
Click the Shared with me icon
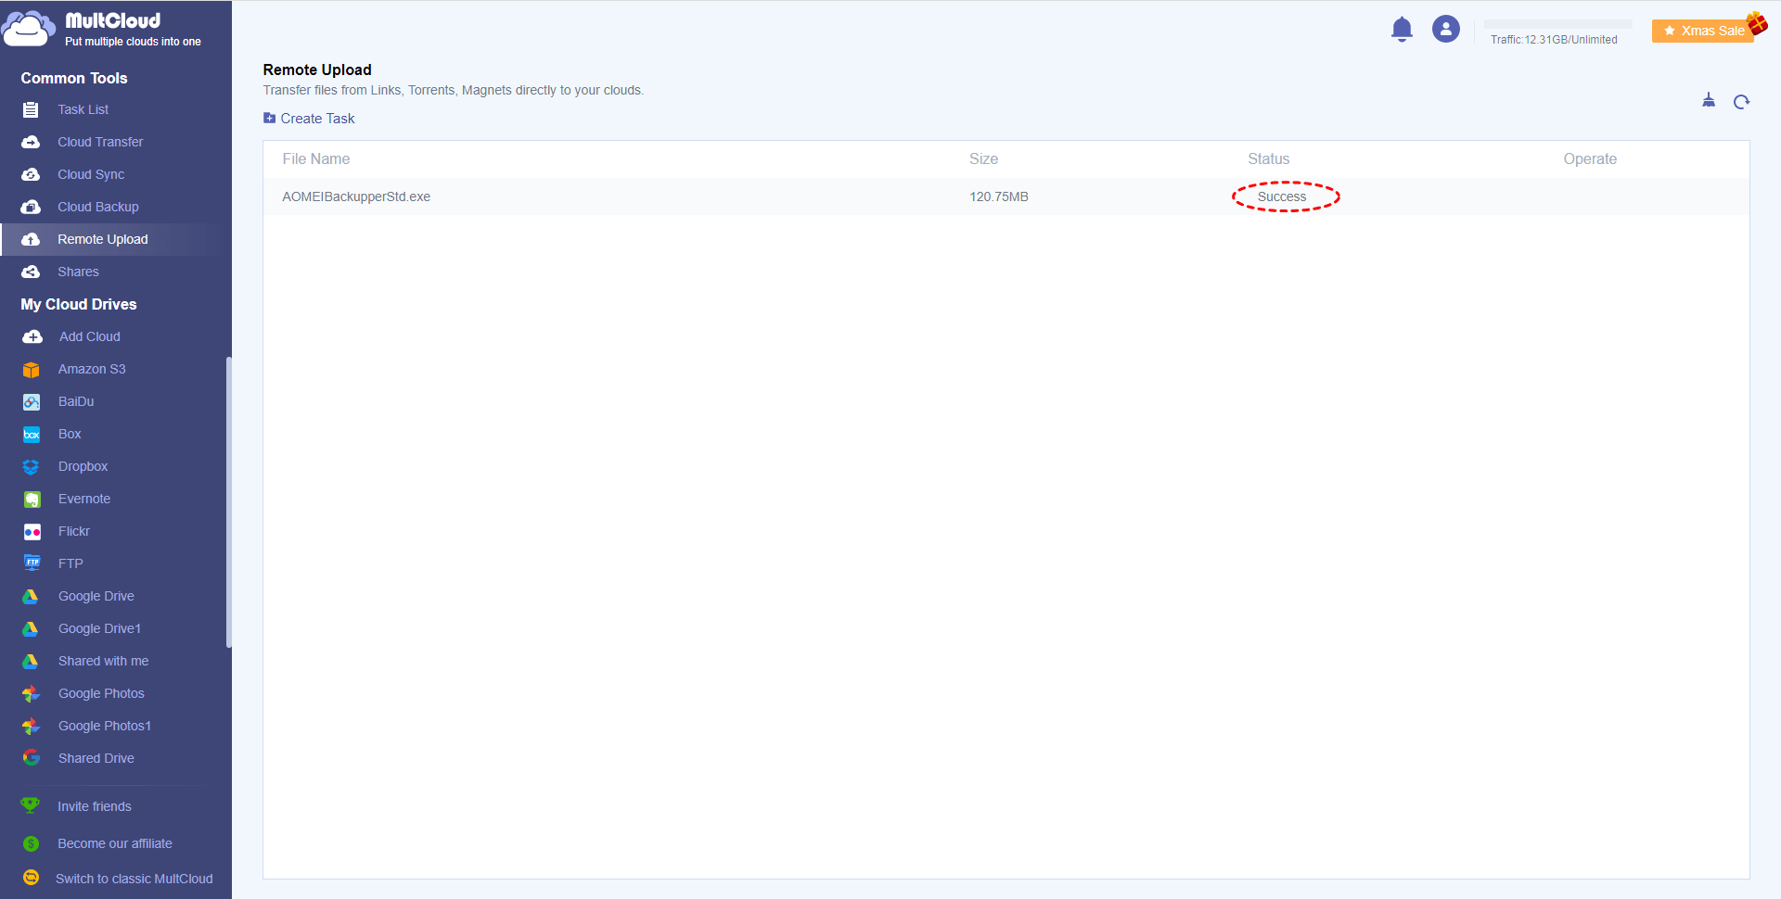[31, 661]
